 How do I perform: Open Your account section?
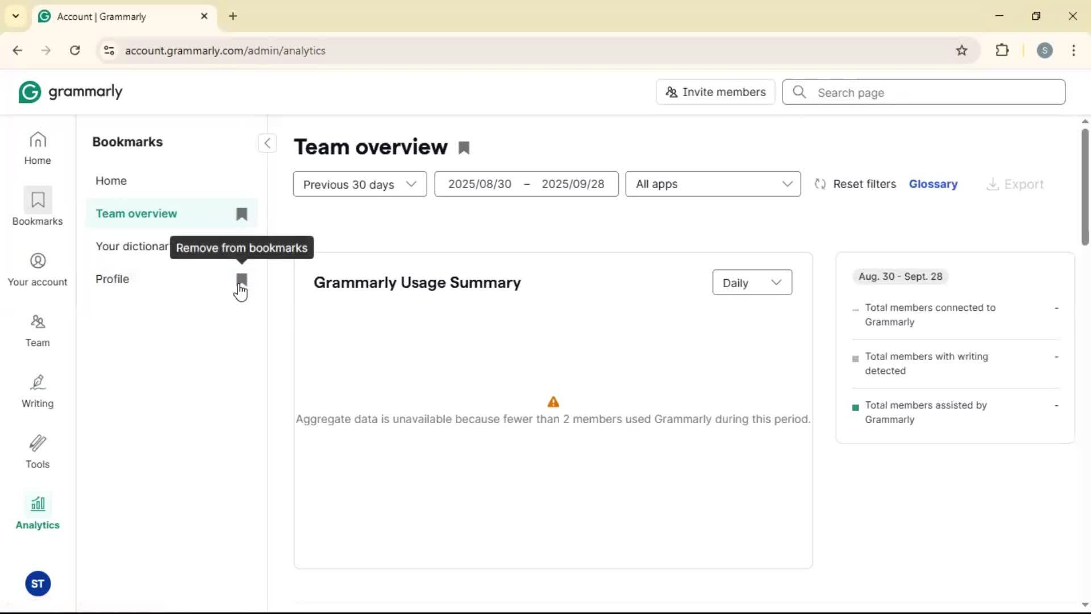(38, 269)
